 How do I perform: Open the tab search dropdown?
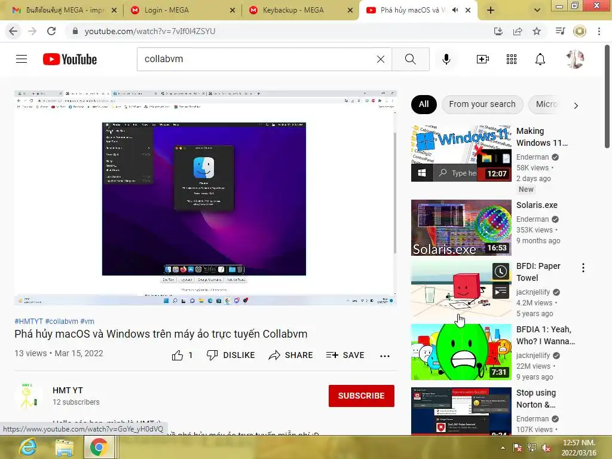[x=537, y=10]
